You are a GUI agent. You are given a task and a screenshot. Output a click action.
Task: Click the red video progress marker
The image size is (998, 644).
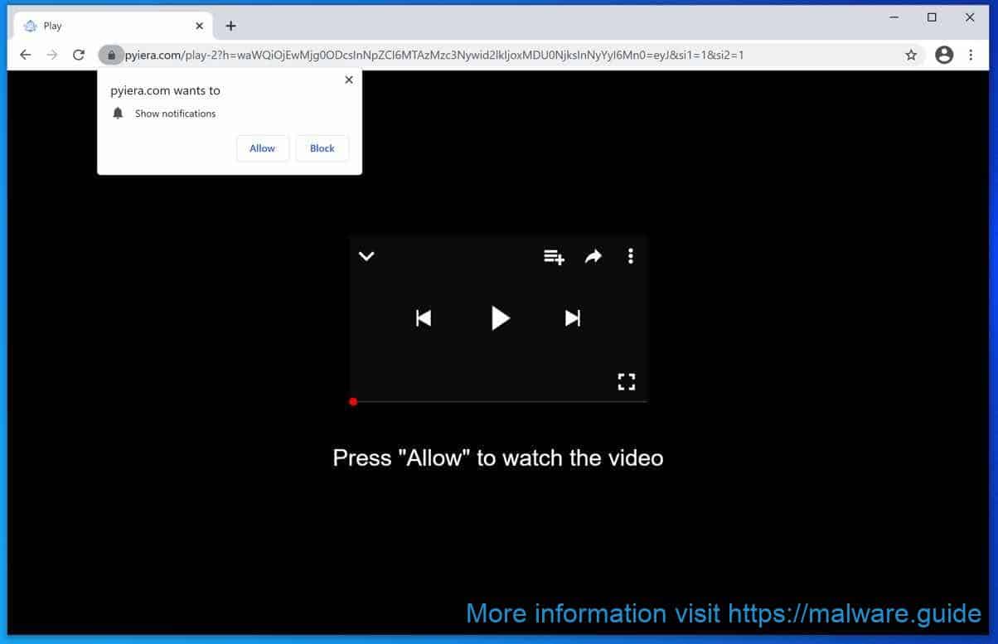(353, 402)
